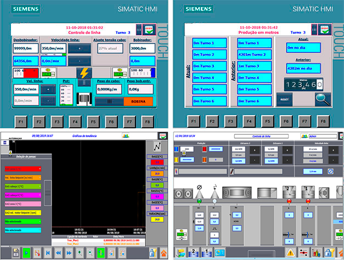This screenshot has height=260, width=344.
Task: Toggle the green ruler icon in trend toolbar
Action: click(101, 253)
